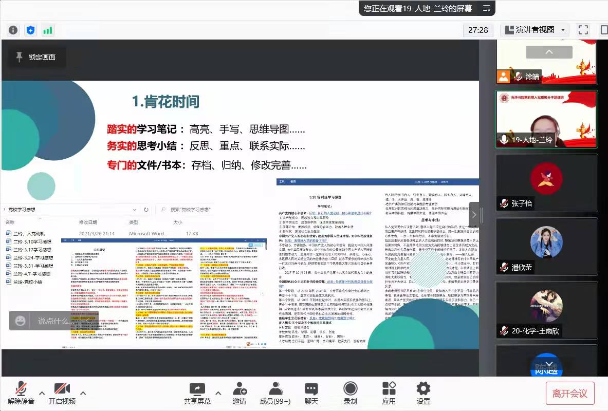Click the blue security shield icon
Screen dimensions: 608x411
[31, 30]
